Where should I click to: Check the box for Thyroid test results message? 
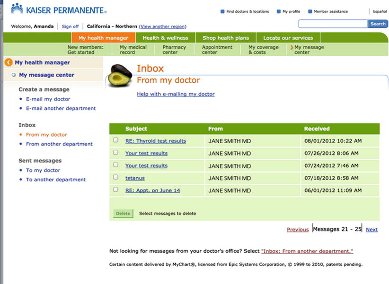click(116, 140)
